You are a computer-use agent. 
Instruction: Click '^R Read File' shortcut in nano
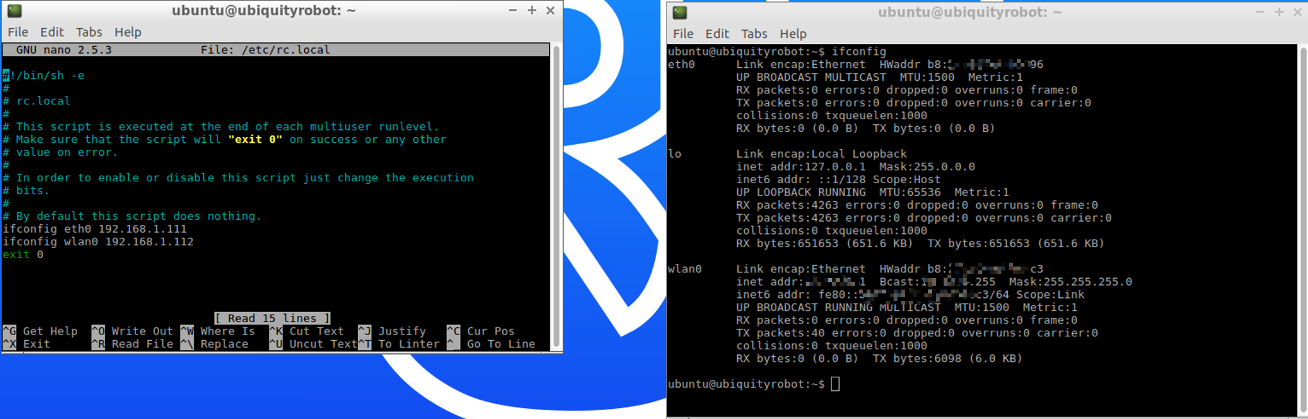[132, 344]
